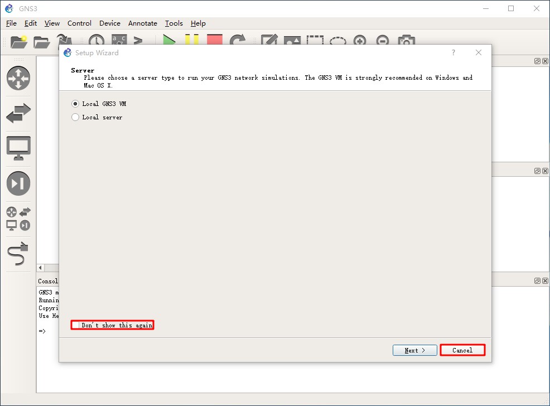Click the screenshot camera icon
The image size is (550, 406).
[x=407, y=40]
